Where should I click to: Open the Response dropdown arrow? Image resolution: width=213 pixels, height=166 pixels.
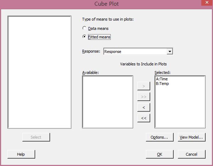(x=170, y=52)
